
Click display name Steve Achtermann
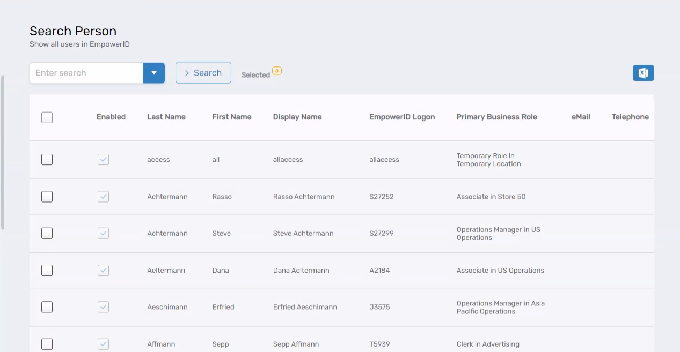303,233
